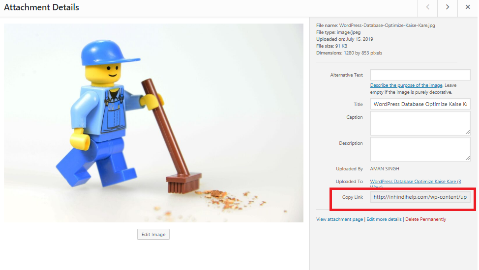This screenshot has height=270, width=479.
Task: Click Delete Permanently link
Action: coord(425,219)
